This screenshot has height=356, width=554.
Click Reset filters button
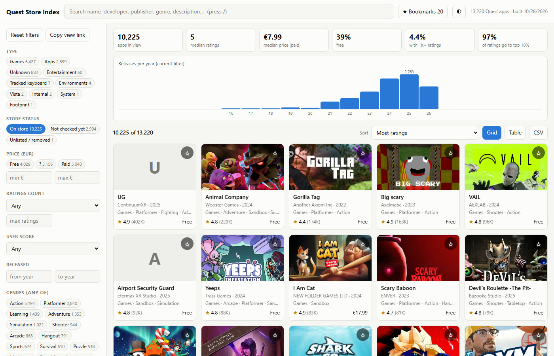tap(25, 35)
